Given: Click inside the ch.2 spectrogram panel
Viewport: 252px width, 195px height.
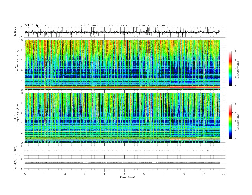Looking at the screenshot, I should point(122,118).
